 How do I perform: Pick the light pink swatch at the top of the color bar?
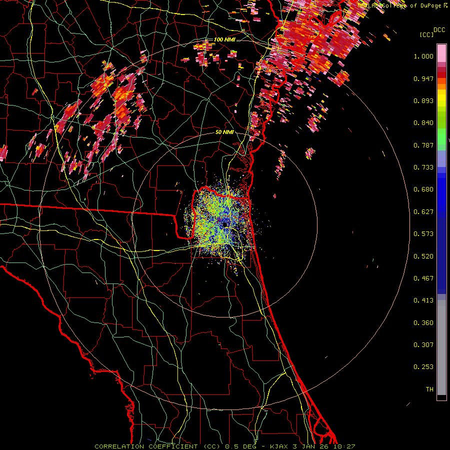click(441, 53)
